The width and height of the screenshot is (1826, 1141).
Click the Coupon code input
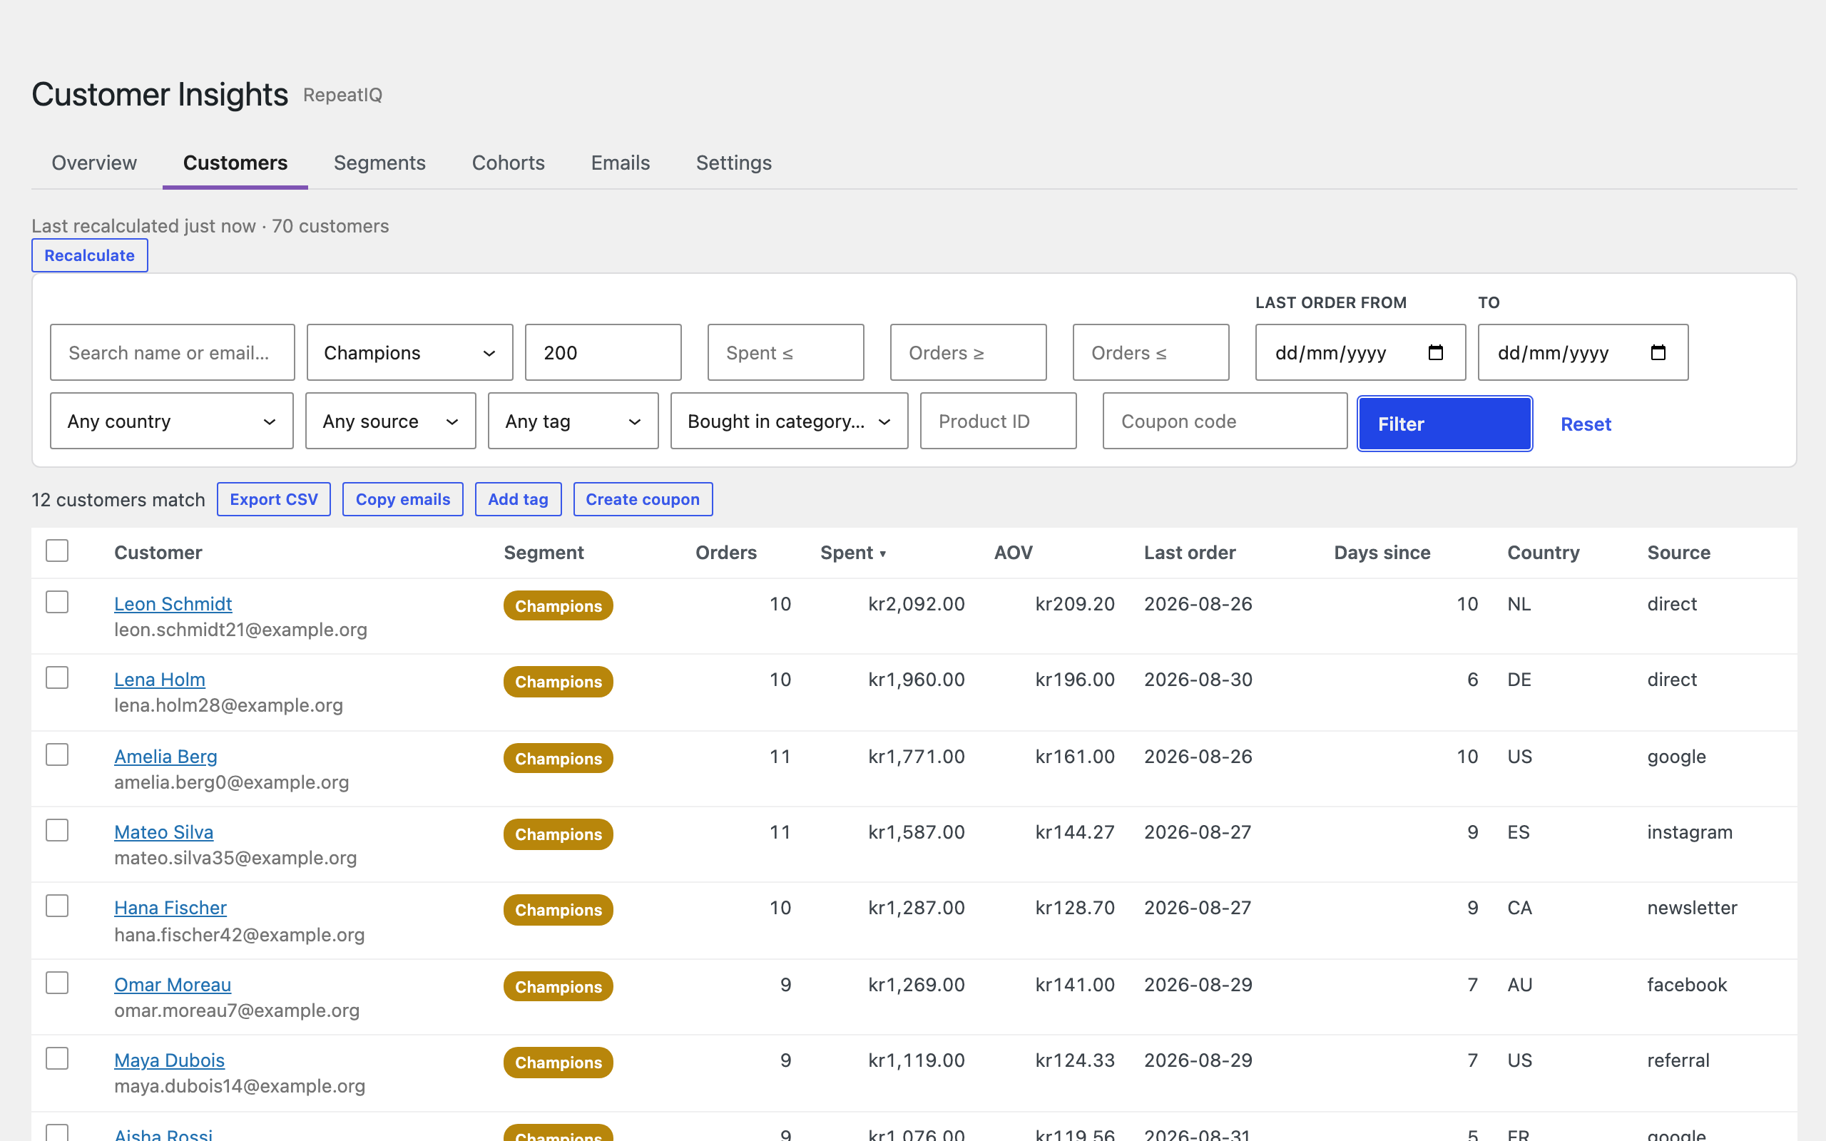(1225, 421)
